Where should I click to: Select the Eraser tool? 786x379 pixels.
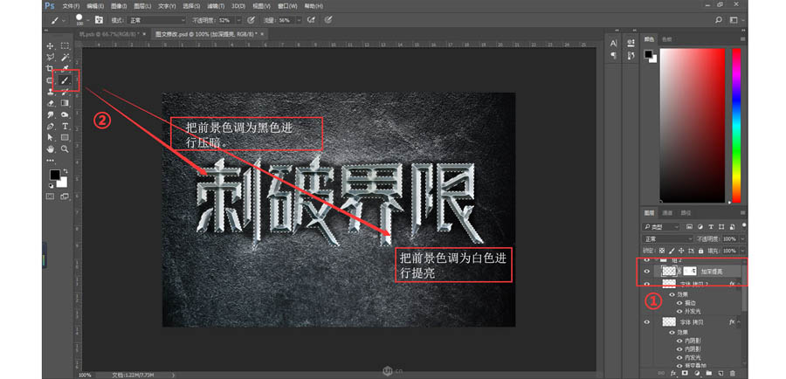50,103
